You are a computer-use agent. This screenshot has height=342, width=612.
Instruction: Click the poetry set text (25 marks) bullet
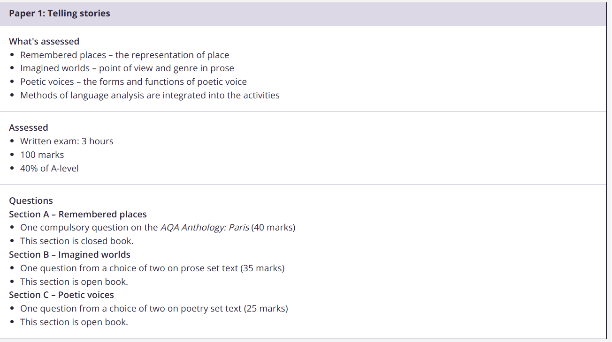[154, 308]
